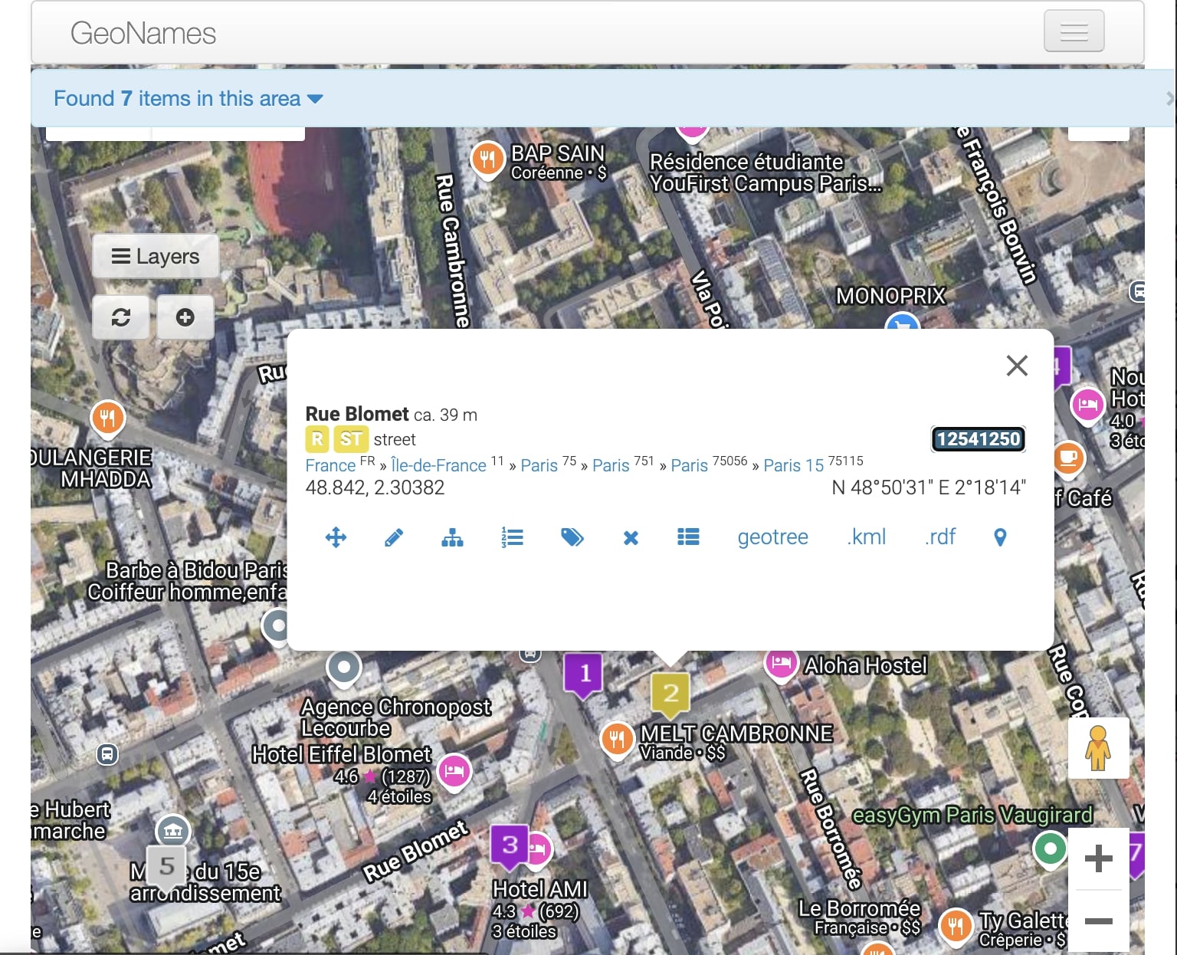Click the blue delete X icon
This screenshot has width=1177, height=955.
tap(631, 538)
